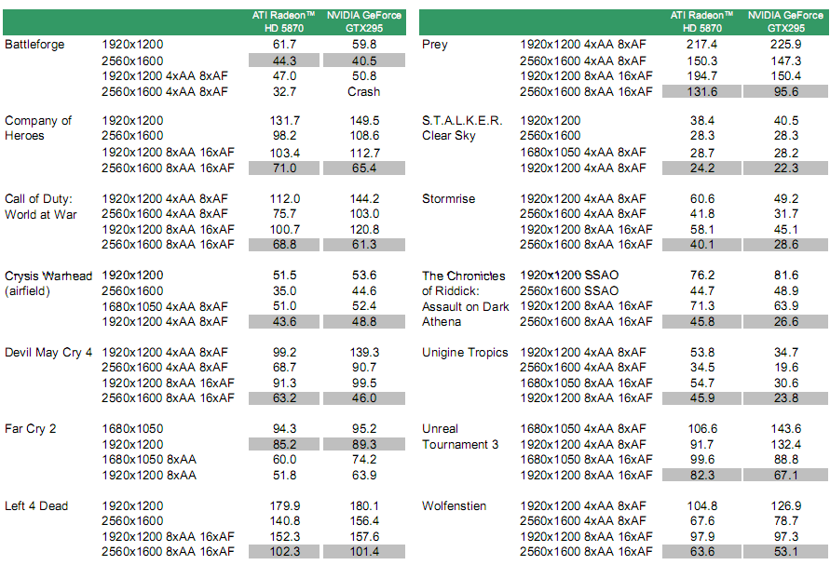Click the Battleforge game name
Viewport: 830px width, 565px height.
34,45
